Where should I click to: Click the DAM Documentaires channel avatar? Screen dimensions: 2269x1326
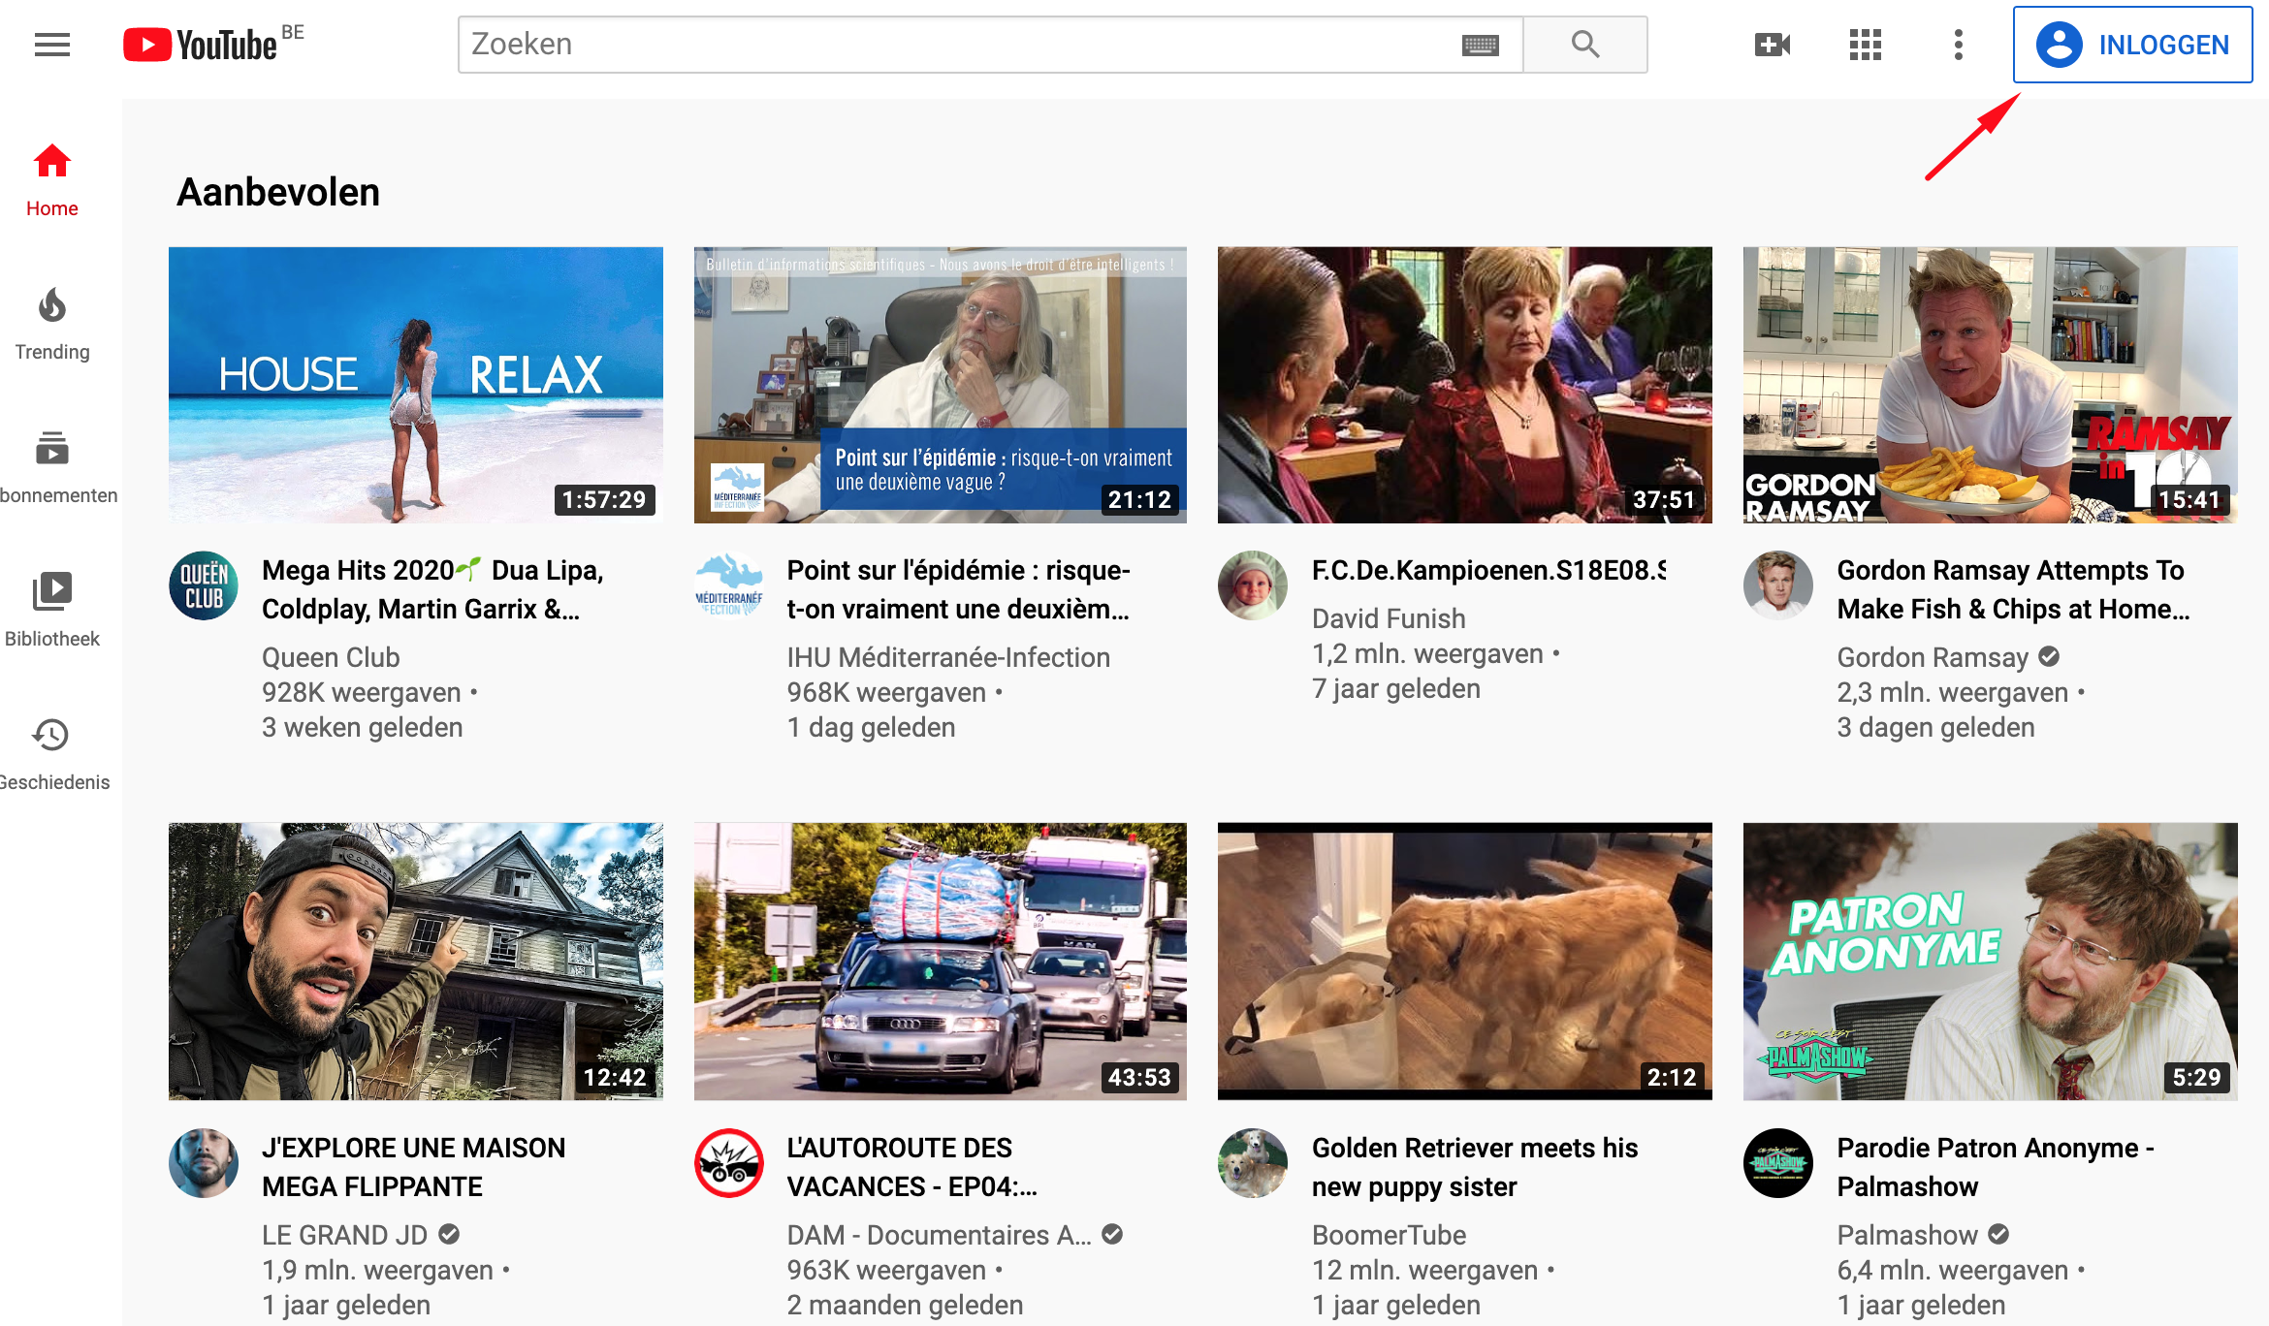coord(729,1163)
